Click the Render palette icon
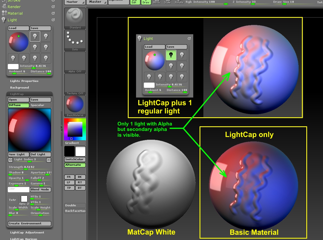 point(4,7)
